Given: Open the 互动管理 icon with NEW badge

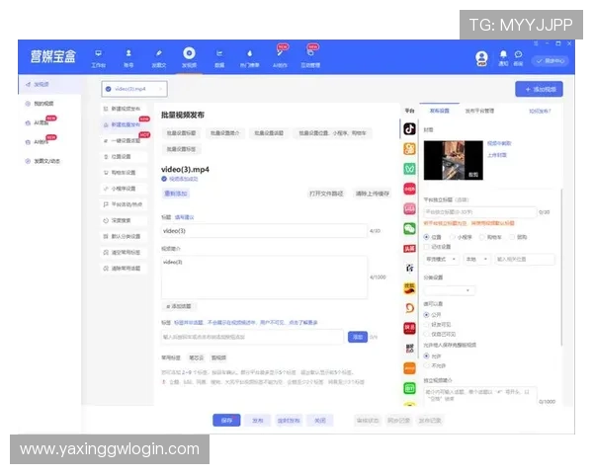Looking at the screenshot, I should point(310,52).
